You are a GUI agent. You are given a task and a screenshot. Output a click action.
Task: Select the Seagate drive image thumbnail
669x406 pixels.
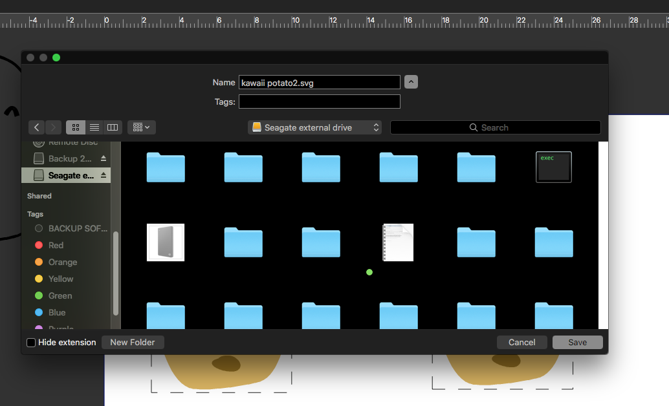[x=166, y=242]
